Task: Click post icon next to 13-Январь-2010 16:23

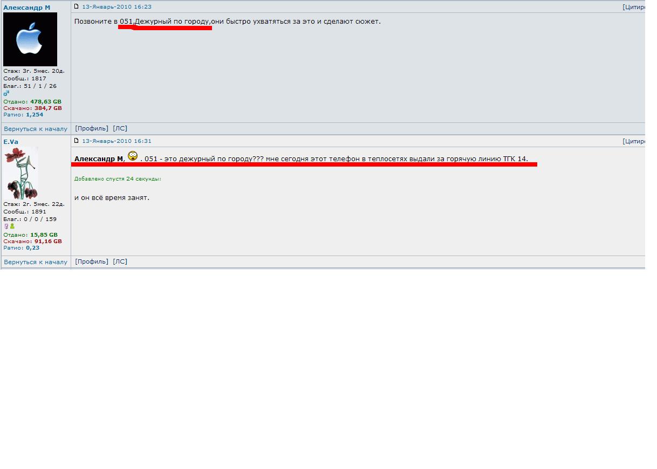Action: click(x=77, y=6)
